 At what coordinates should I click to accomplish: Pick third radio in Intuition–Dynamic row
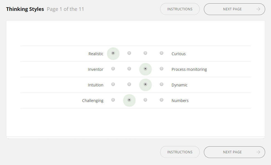[x=145, y=84]
